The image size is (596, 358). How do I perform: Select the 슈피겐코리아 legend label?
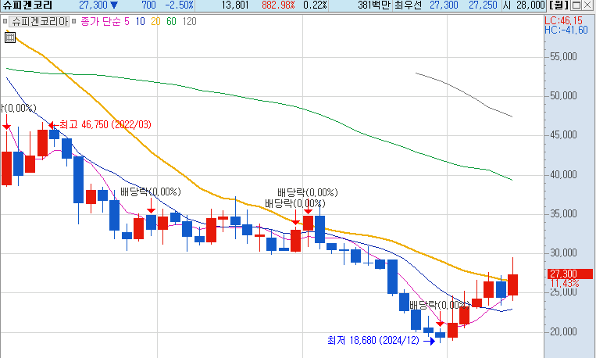pos(40,21)
